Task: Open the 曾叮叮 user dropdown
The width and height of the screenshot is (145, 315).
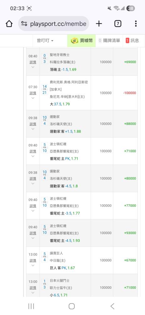Action: pos(45,41)
